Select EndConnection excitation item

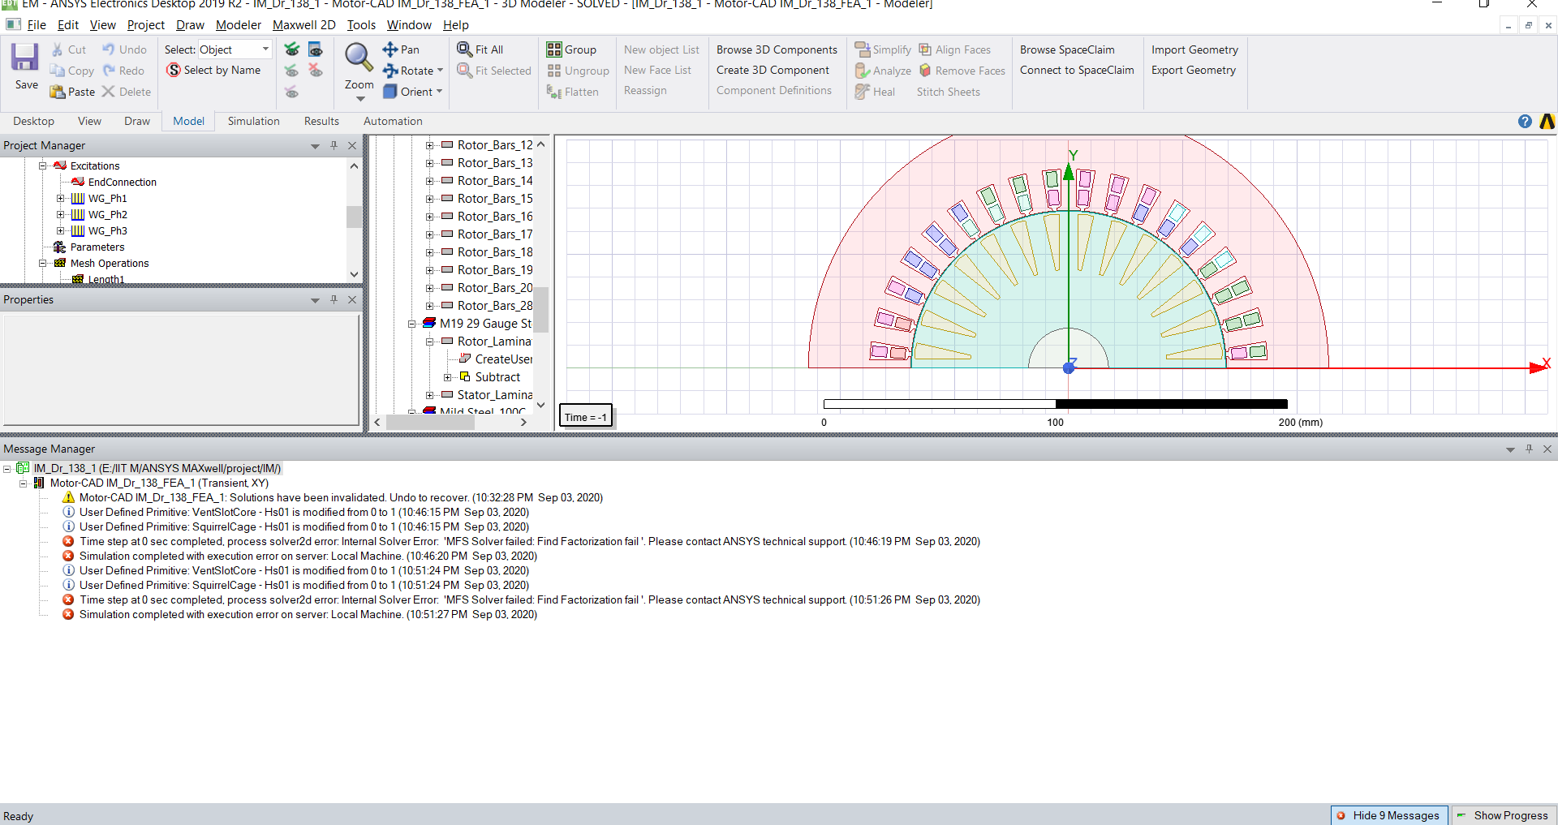[x=122, y=182]
